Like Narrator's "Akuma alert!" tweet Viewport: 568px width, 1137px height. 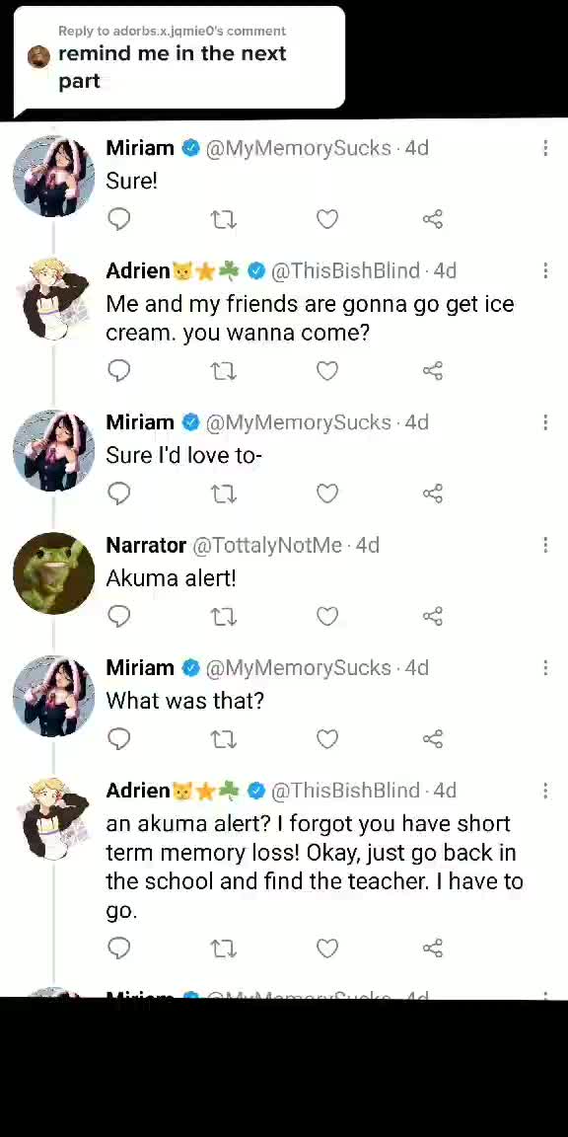[327, 616]
